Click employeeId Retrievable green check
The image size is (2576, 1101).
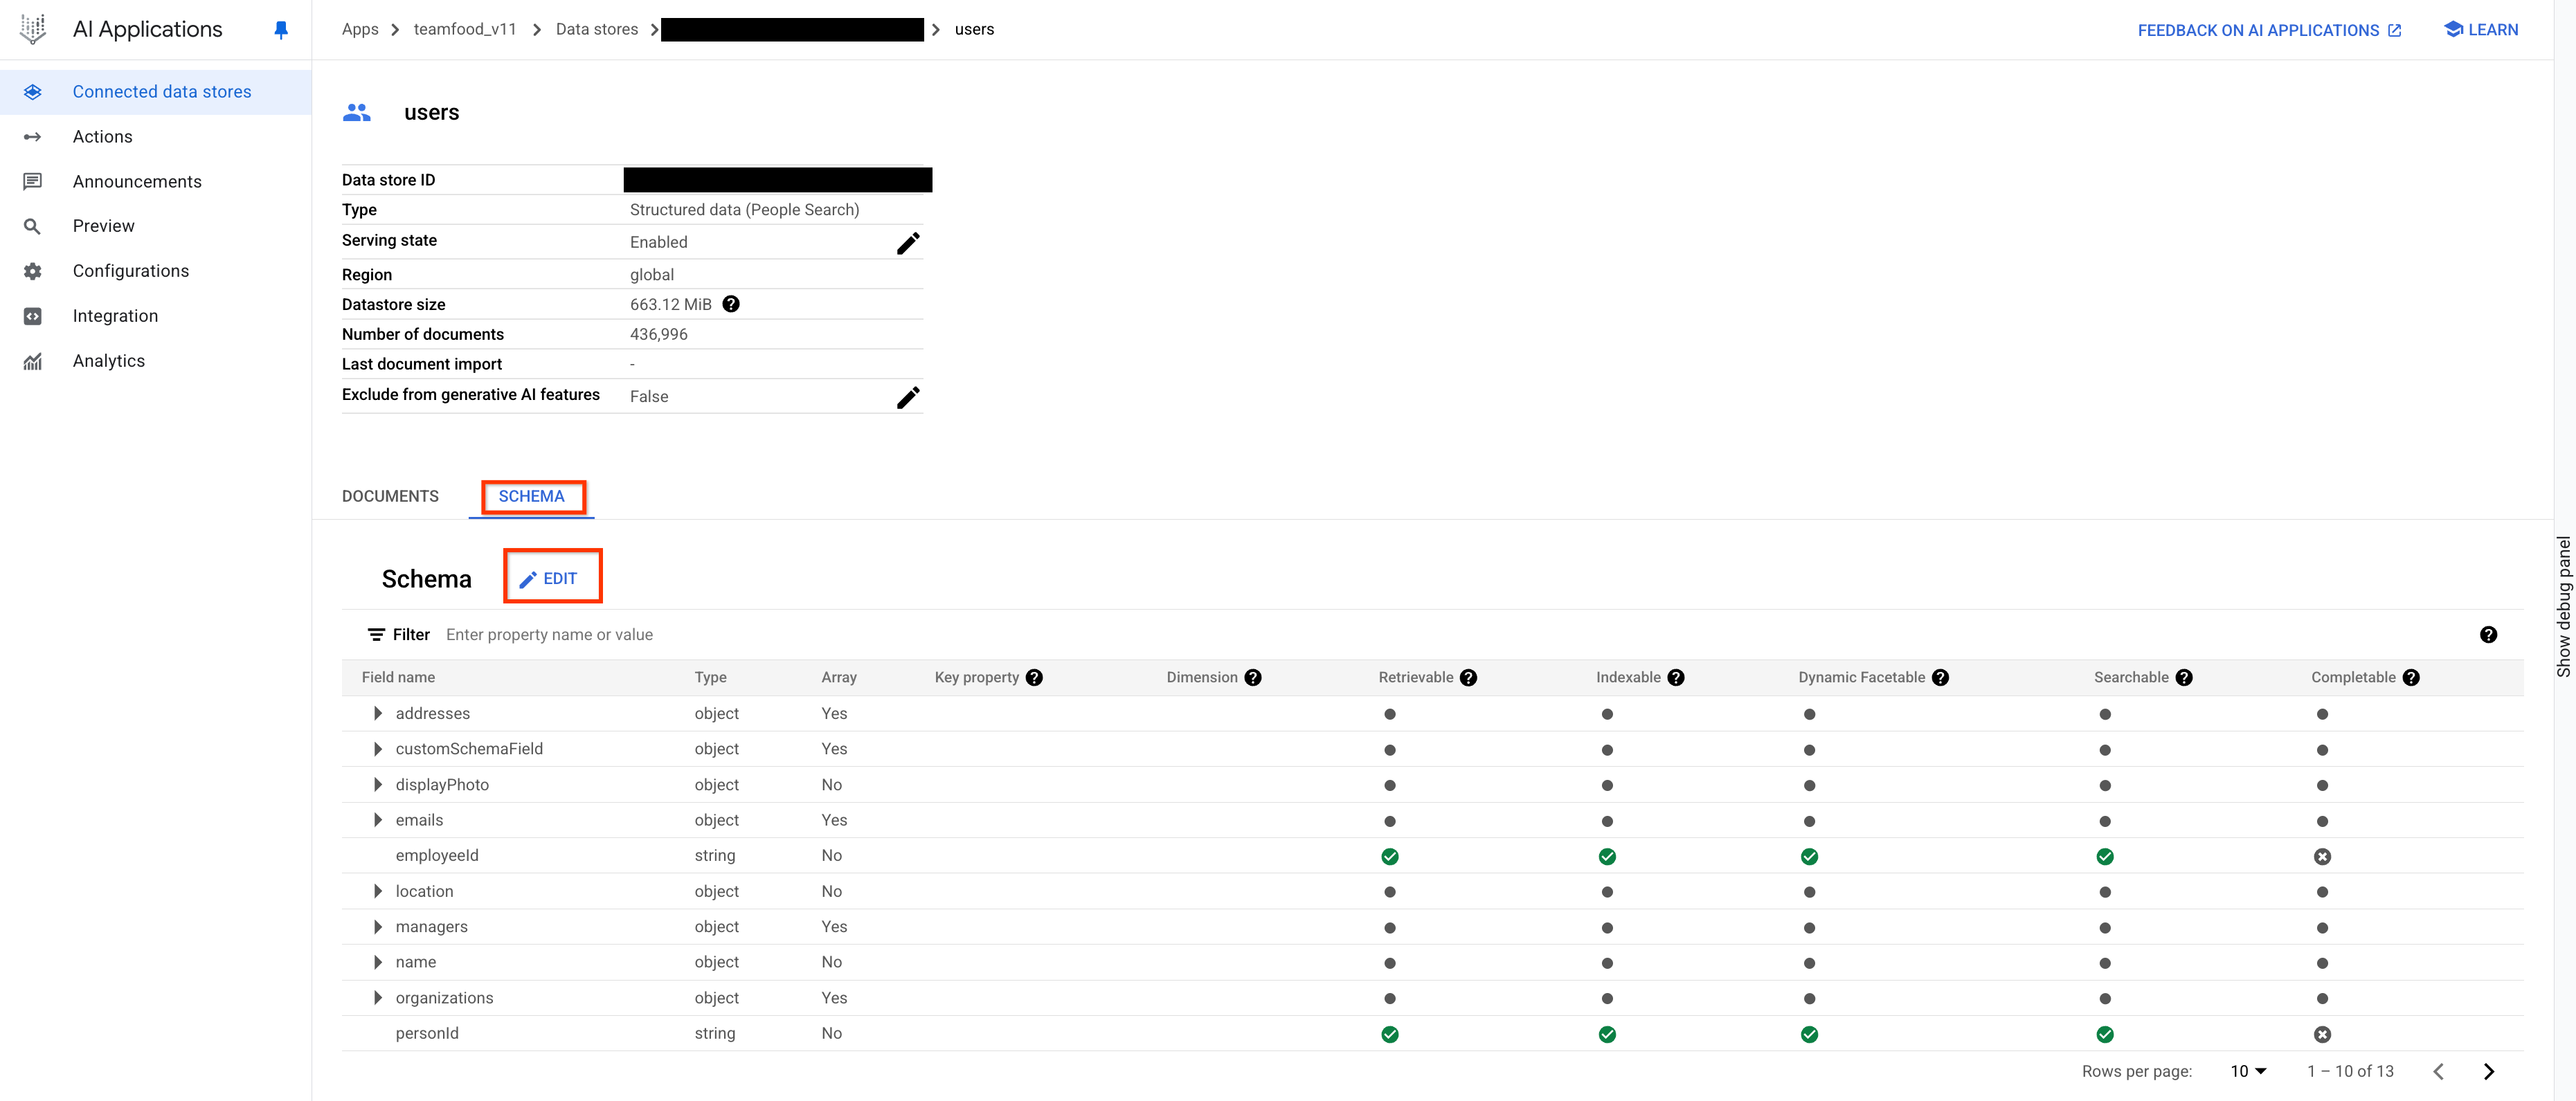pos(1390,857)
